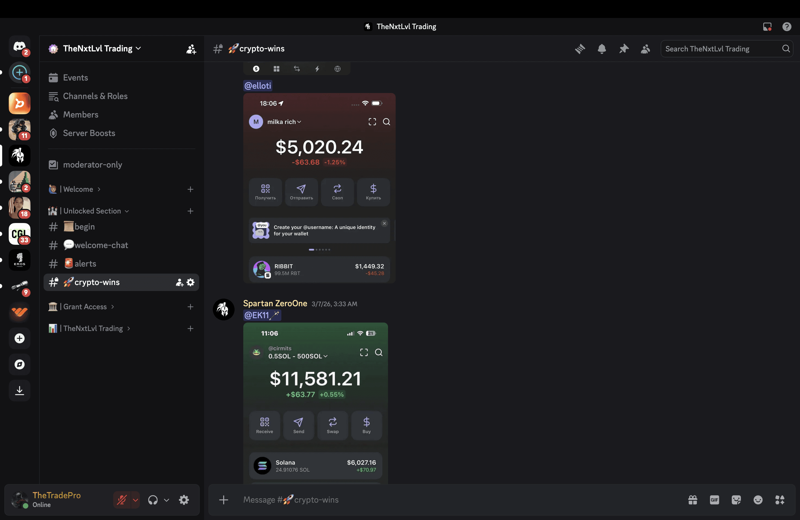800x520 pixels.
Task: Show Pinned Messages pin icon
Action: [623, 49]
